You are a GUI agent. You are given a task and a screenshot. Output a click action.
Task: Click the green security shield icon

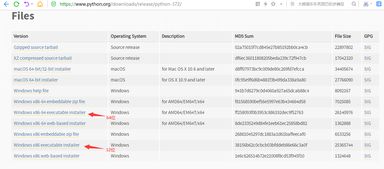(54, 4)
